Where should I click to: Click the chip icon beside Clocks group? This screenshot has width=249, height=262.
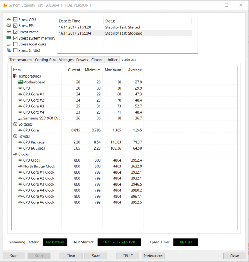point(15,154)
